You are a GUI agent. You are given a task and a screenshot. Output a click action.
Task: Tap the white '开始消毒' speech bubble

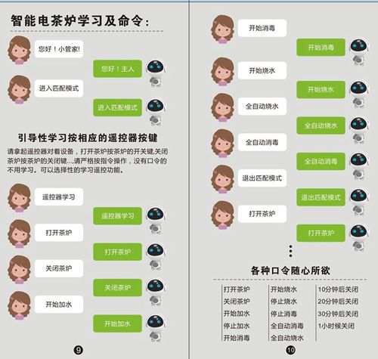[x=262, y=28]
